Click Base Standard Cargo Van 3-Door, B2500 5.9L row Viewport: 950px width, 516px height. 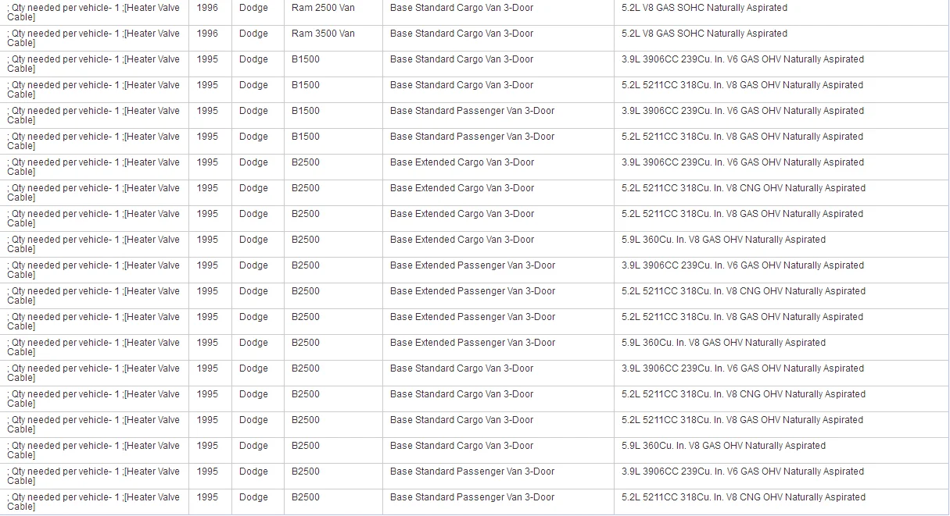462,446
